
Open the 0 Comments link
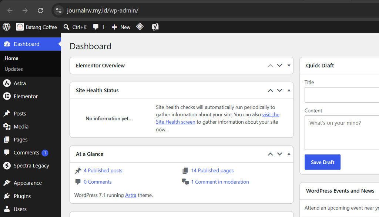click(98, 182)
